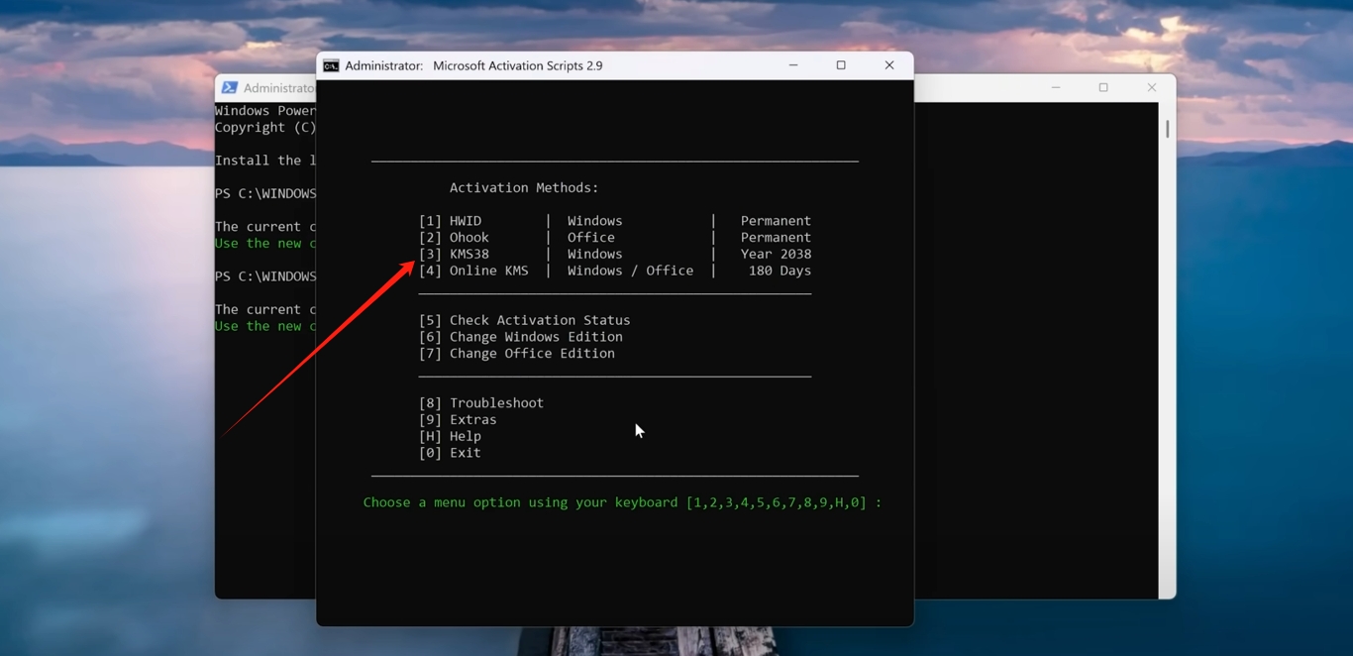Click 'Office' in the Ohook row
Viewport: 1353px width, 656px height.
pos(591,238)
